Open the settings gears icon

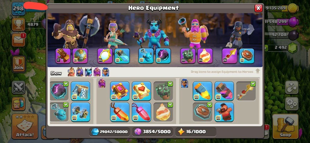pyautogui.click(x=292, y=104)
